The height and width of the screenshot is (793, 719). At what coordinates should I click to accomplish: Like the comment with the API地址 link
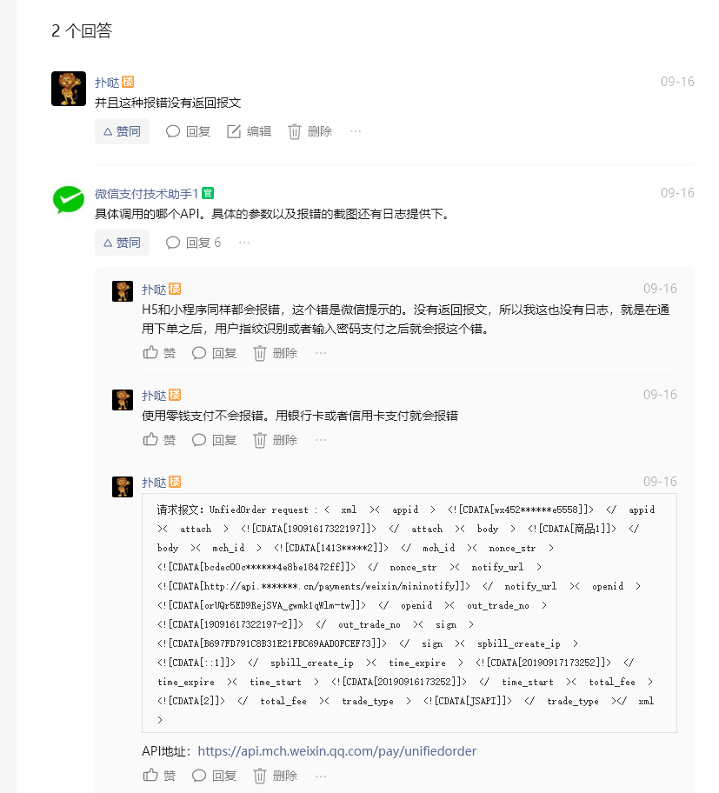click(x=159, y=776)
